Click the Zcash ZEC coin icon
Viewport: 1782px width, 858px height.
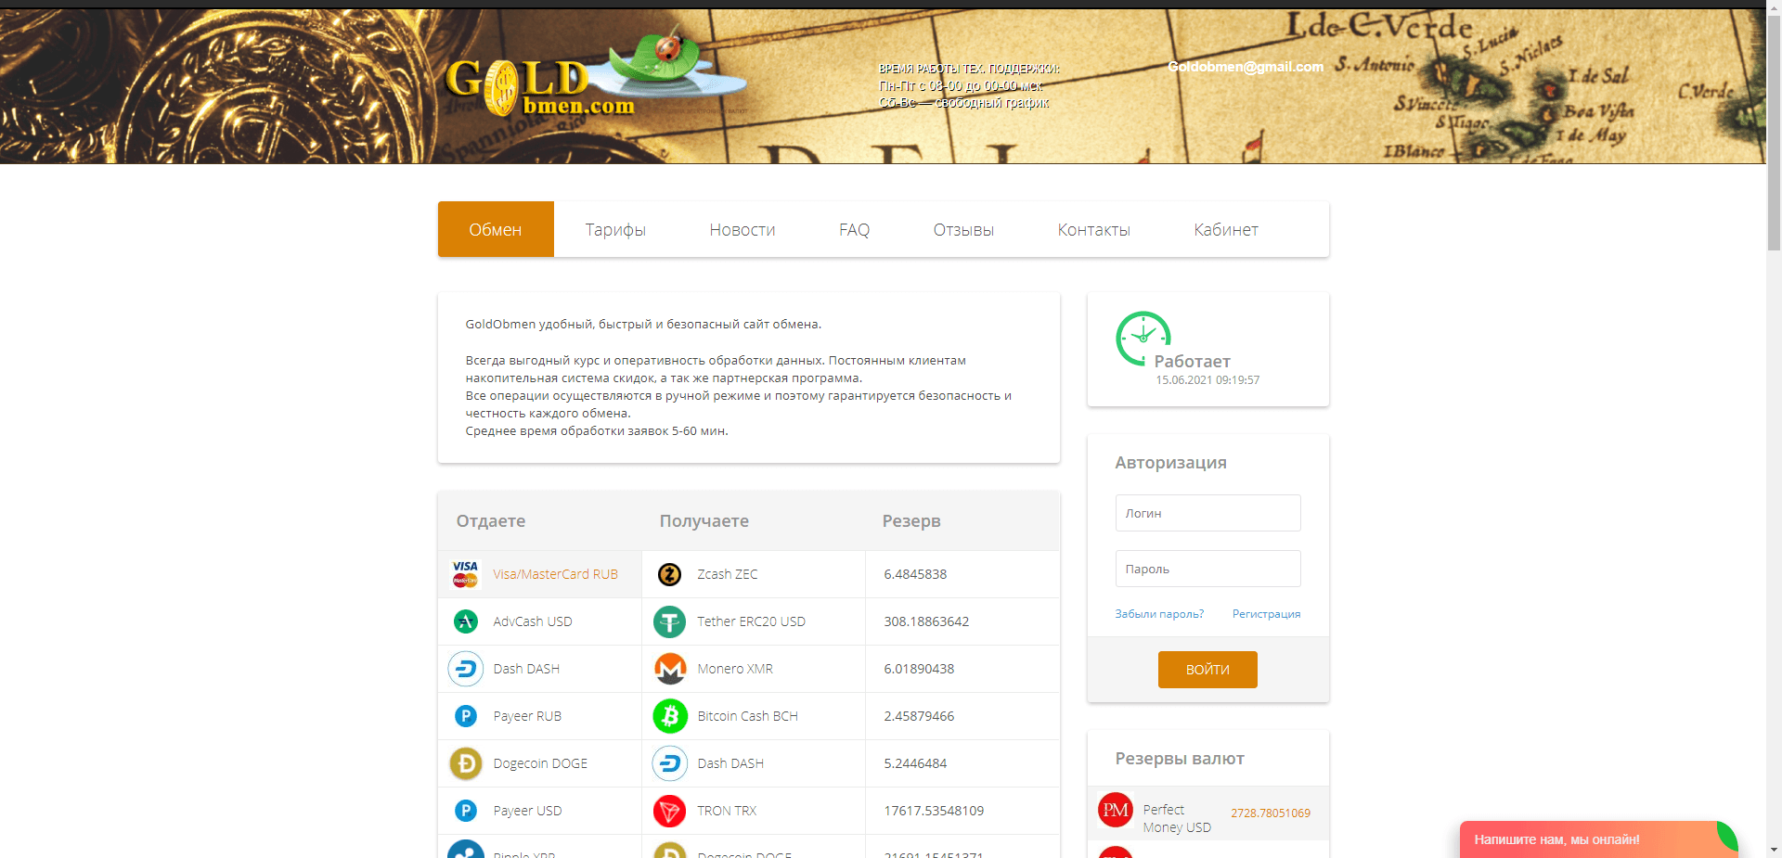coord(669,574)
